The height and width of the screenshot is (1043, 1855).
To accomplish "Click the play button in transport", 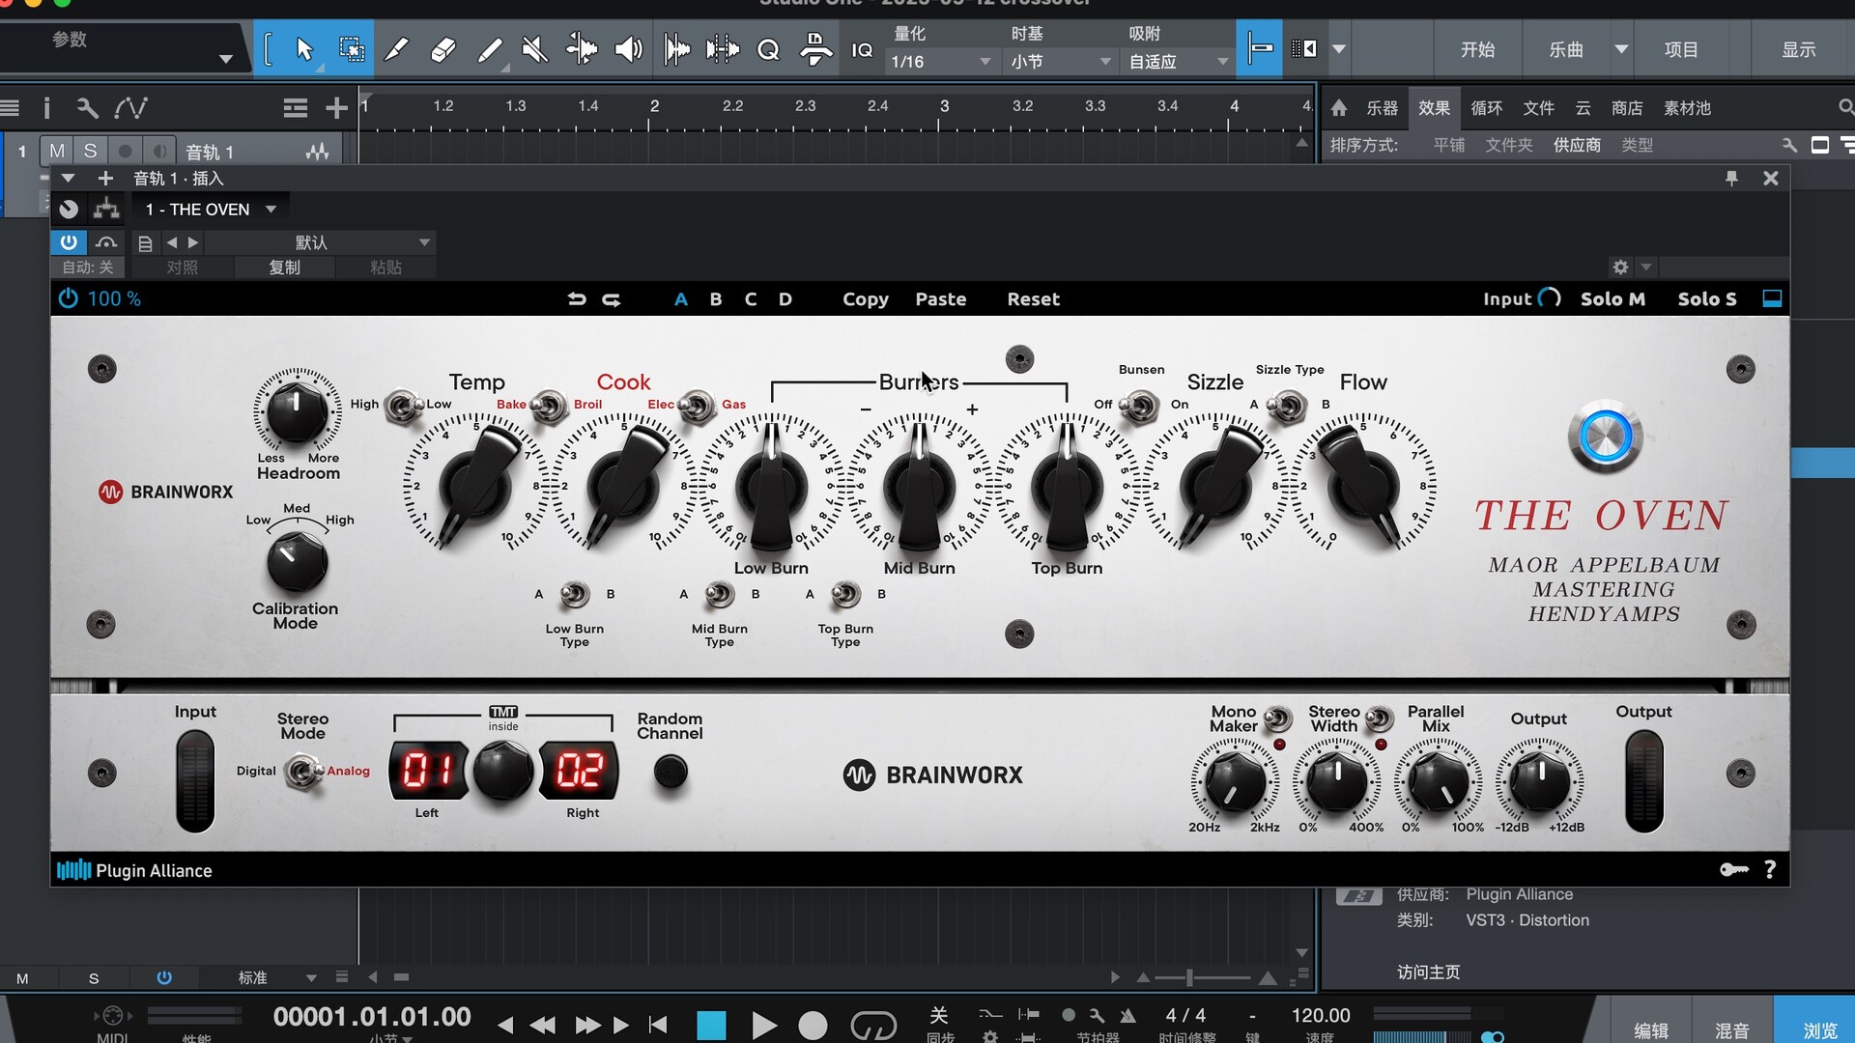I will point(763,1025).
